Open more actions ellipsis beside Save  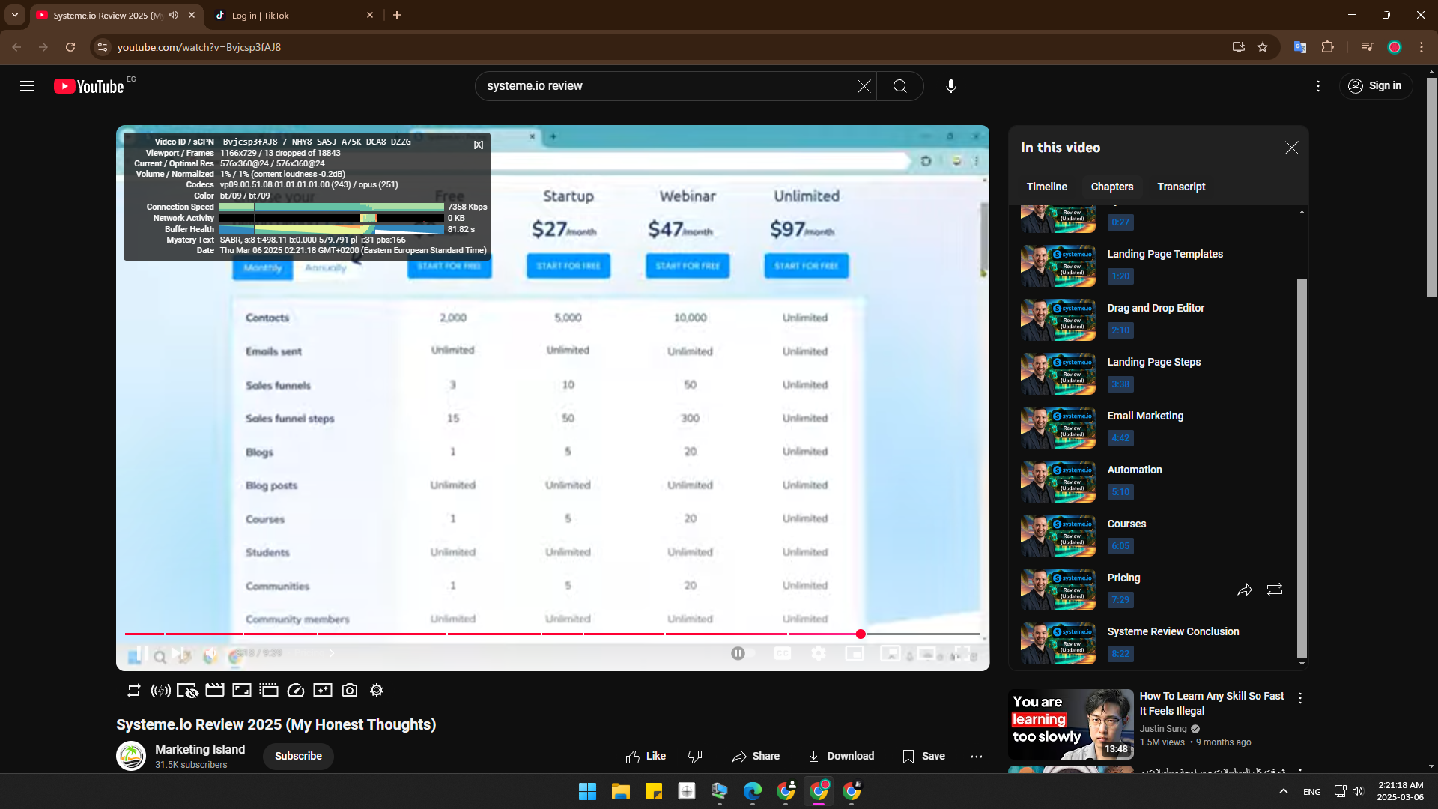977,757
